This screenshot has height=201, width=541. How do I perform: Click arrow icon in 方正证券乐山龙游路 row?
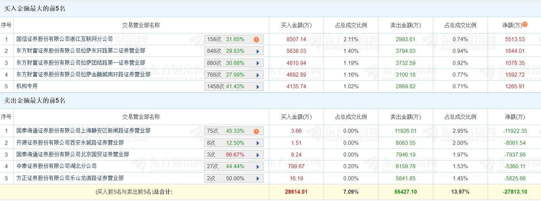[x=258, y=179]
